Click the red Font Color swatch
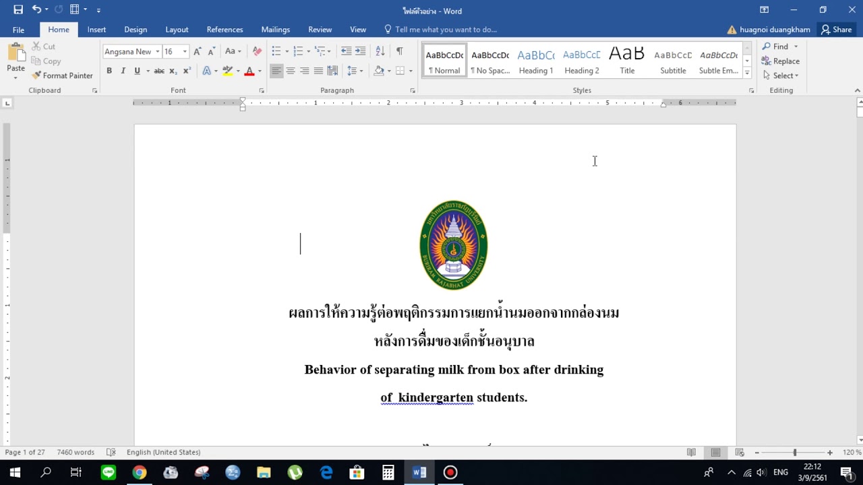 (249, 71)
